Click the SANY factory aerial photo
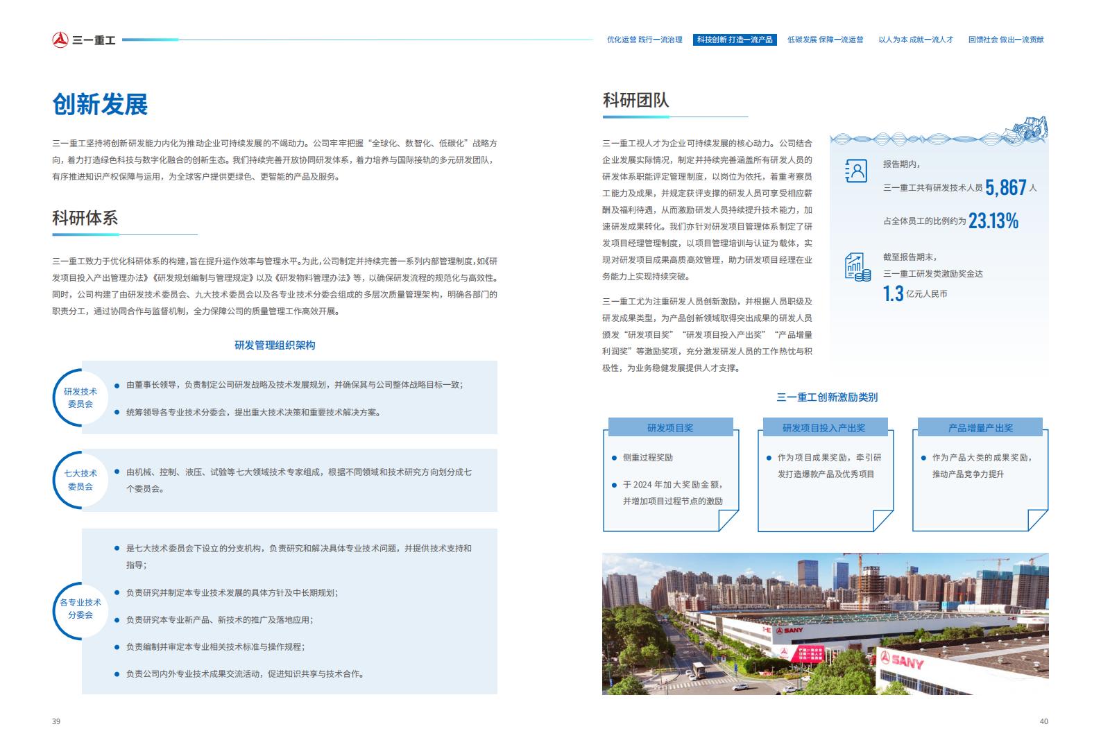The width and height of the screenshot is (1101, 747). [825, 624]
